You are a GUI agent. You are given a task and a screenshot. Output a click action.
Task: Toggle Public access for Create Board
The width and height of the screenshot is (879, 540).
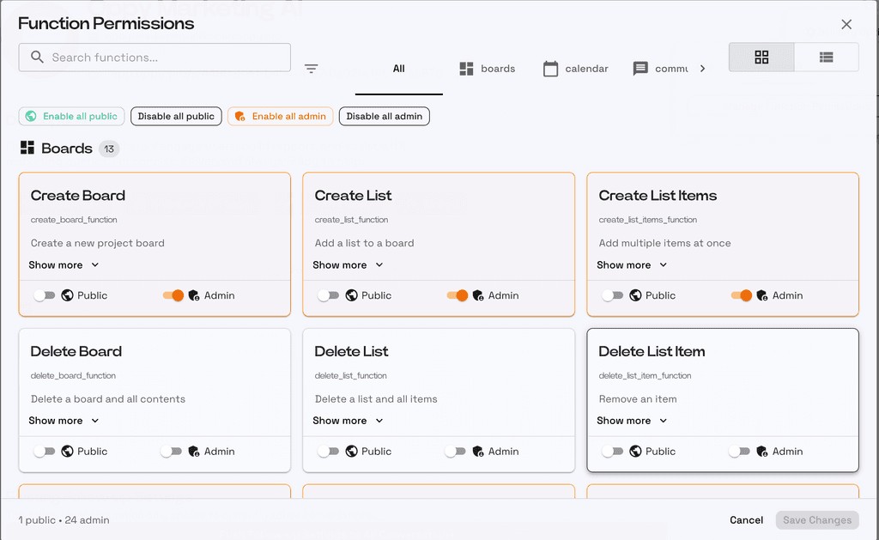tap(45, 295)
